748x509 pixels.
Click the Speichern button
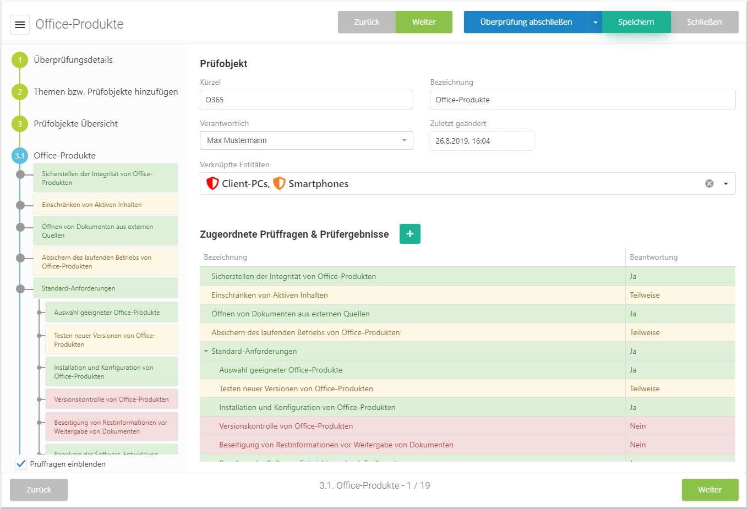[x=636, y=23]
